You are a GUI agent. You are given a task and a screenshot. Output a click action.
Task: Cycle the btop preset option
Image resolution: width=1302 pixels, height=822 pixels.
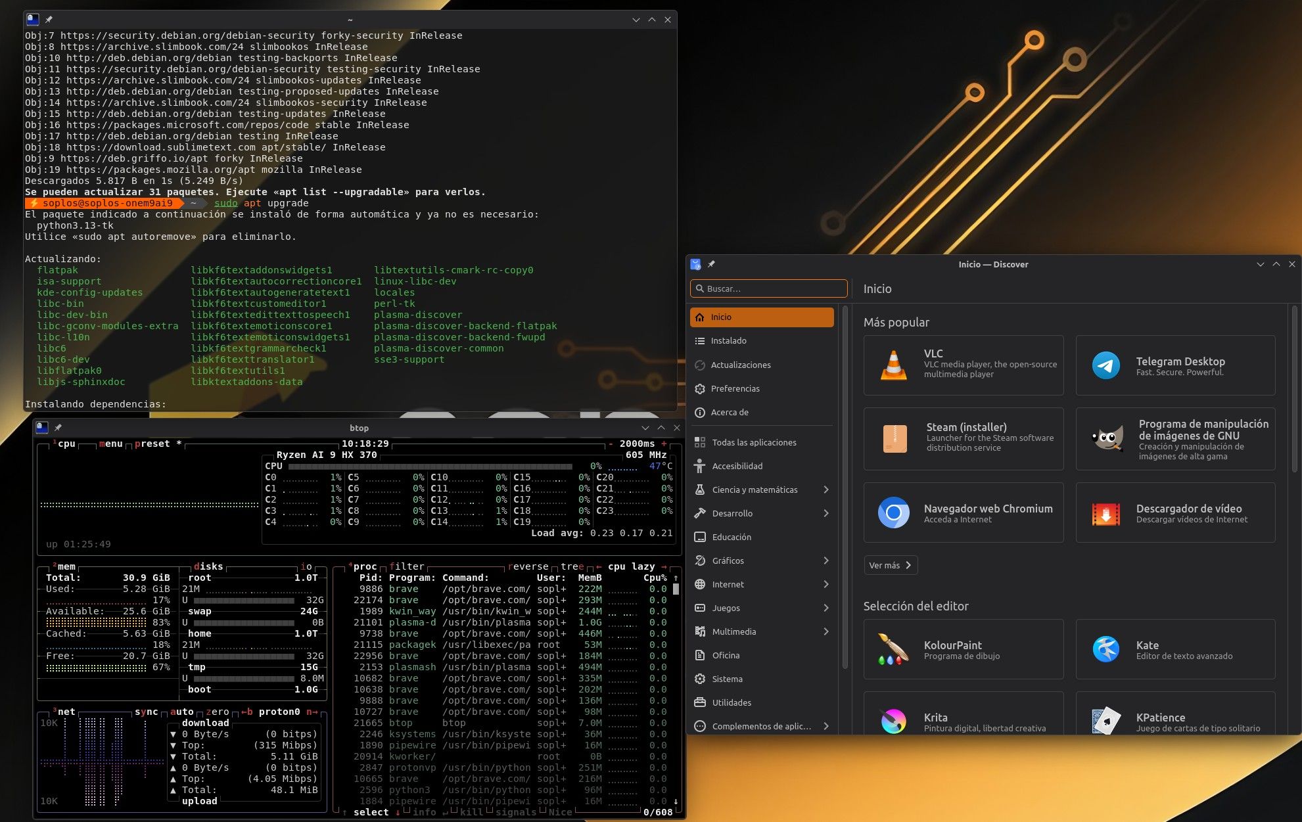pos(158,444)
